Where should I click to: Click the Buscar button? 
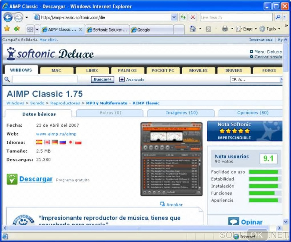102,79
